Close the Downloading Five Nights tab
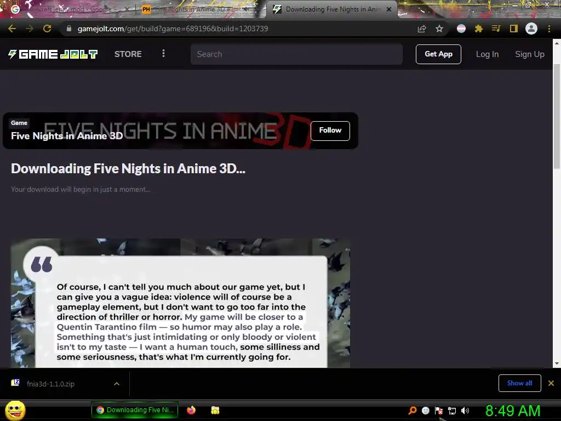This screenshot has height=421, width=561. (389, 9)
